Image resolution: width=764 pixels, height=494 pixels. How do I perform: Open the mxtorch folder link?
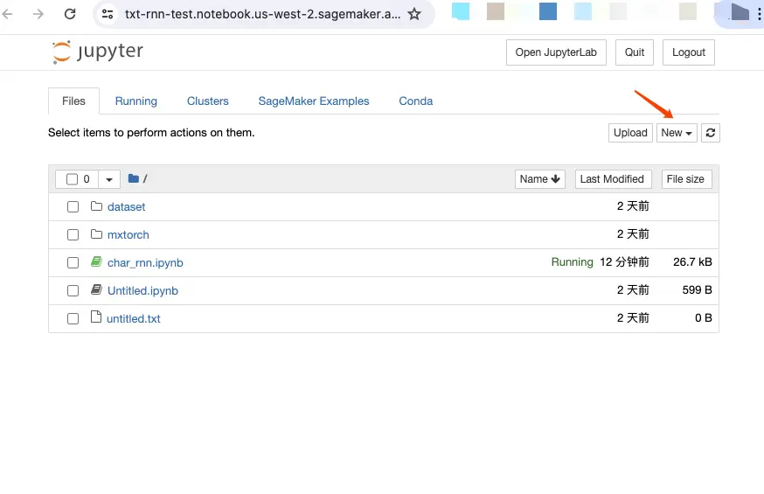pyautogui.click(x=128, y=235)
